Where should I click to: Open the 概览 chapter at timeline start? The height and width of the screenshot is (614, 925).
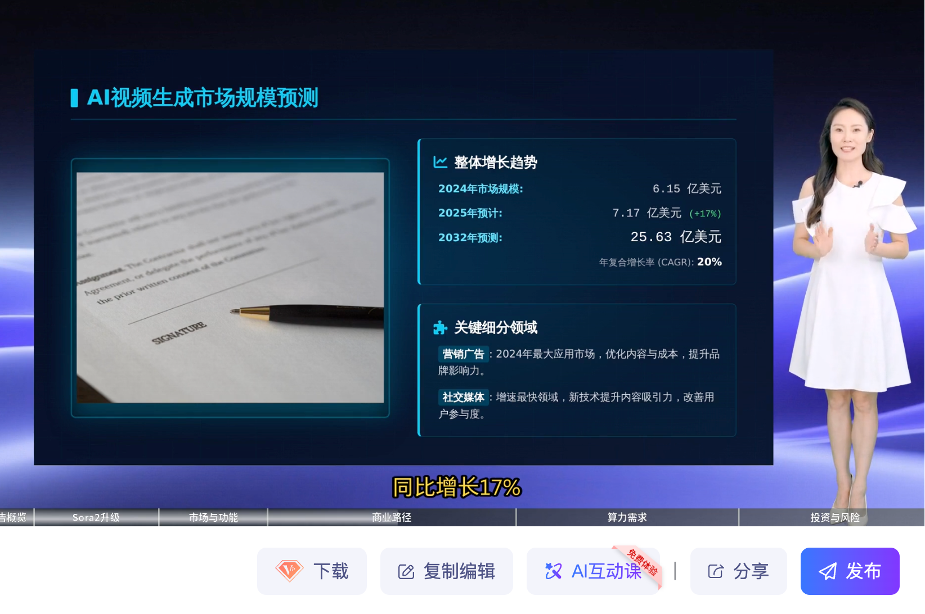tap(15, 517)
